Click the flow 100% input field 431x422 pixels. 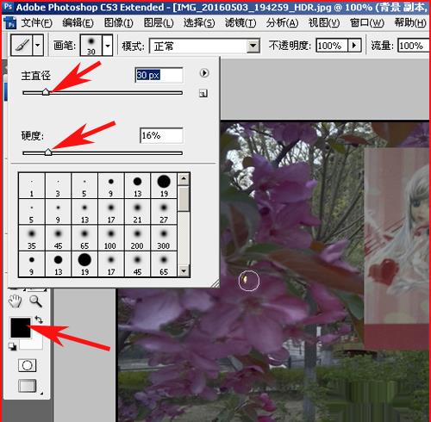click(413, 46)
